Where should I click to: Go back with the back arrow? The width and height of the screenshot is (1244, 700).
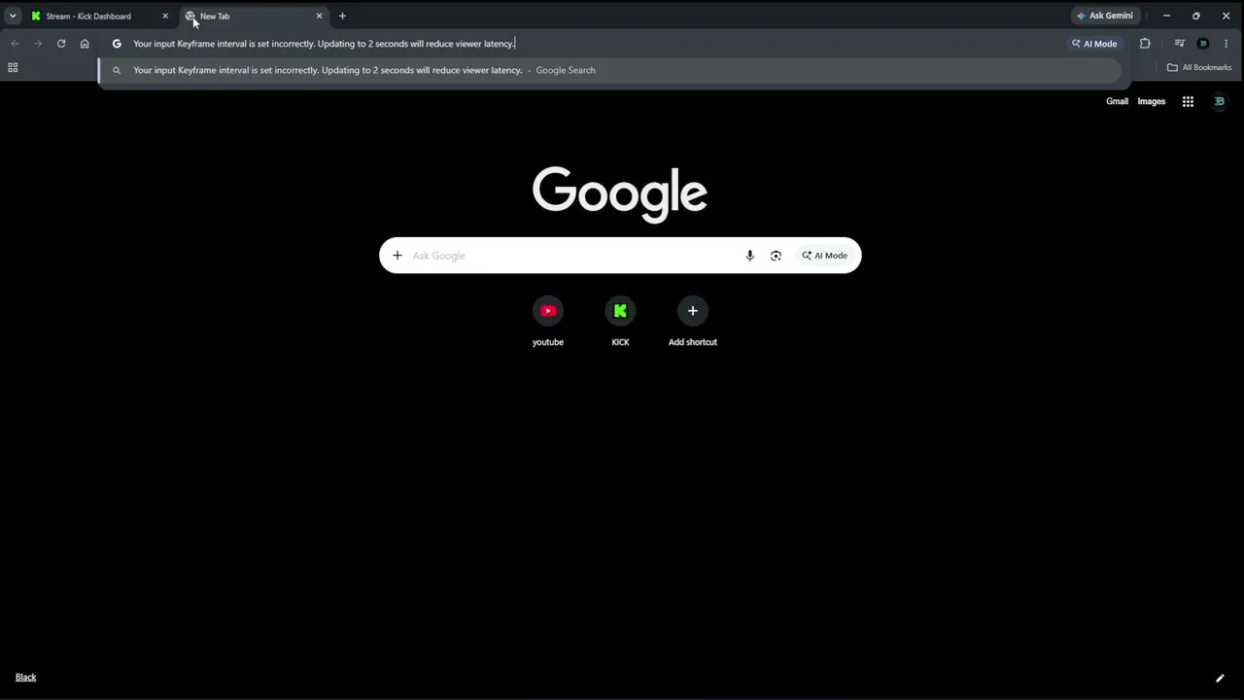coord(15,44)
